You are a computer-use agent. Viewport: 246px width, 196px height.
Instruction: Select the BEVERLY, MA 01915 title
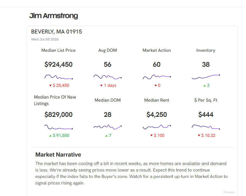(x=57, y=32)
